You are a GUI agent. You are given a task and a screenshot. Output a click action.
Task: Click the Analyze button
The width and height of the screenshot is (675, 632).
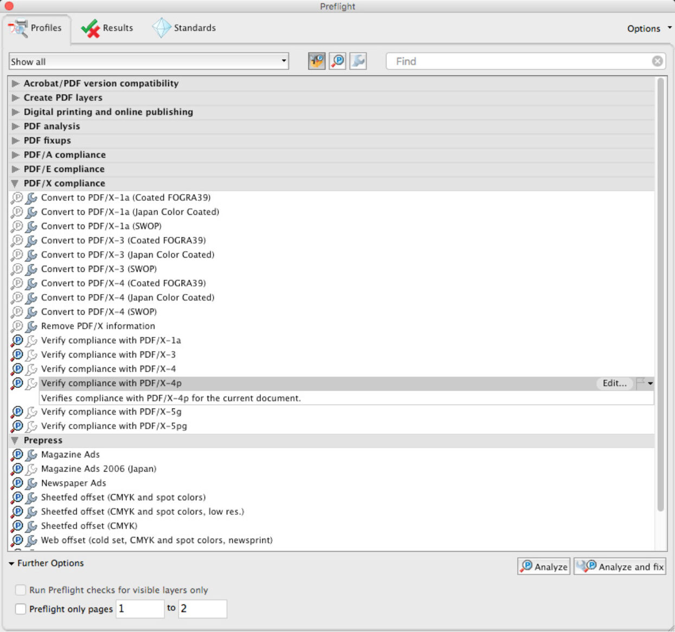[544, 566]
